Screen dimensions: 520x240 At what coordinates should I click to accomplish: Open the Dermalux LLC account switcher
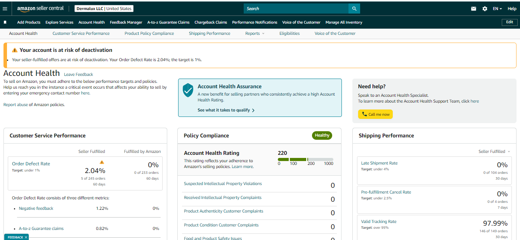click(x=104, y=9)
